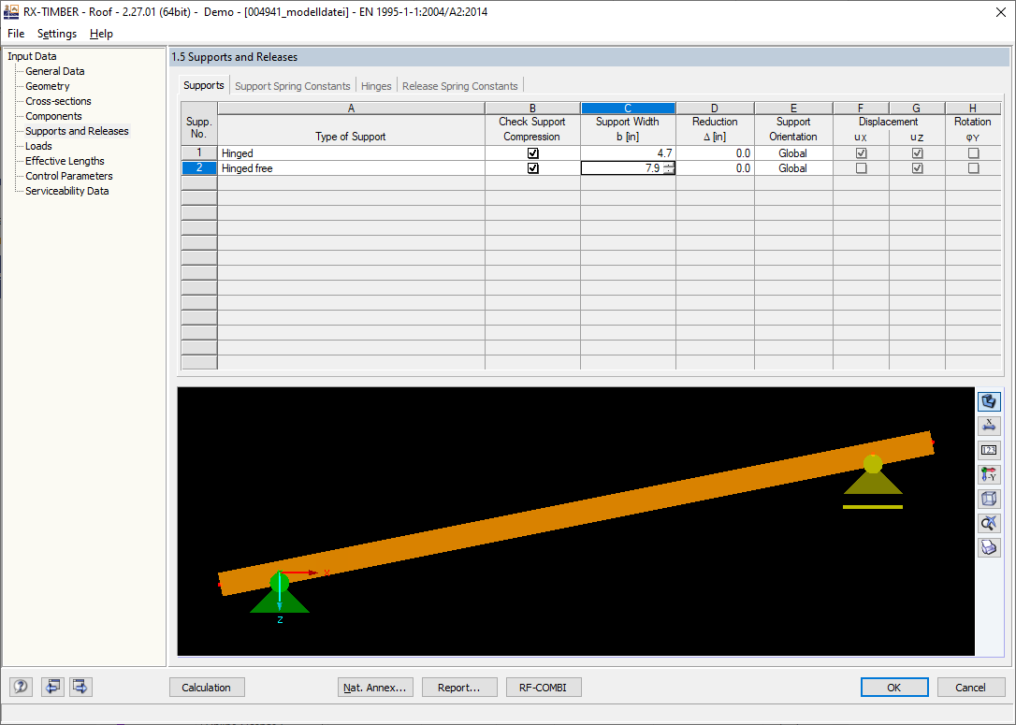Open the Settings menu
Screen dimensions: 1016x725
[x=57, y=34]
